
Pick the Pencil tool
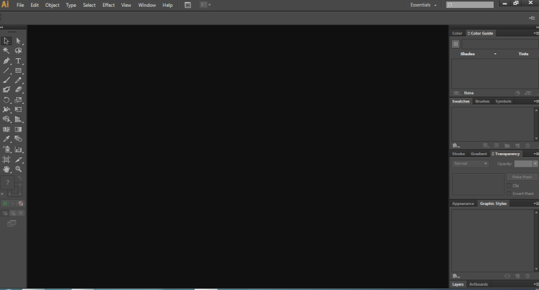tap(18, 80)
